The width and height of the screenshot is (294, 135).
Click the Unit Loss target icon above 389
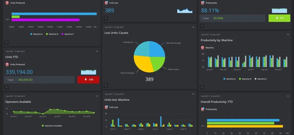pyautogui.click(x=106, y=3)
